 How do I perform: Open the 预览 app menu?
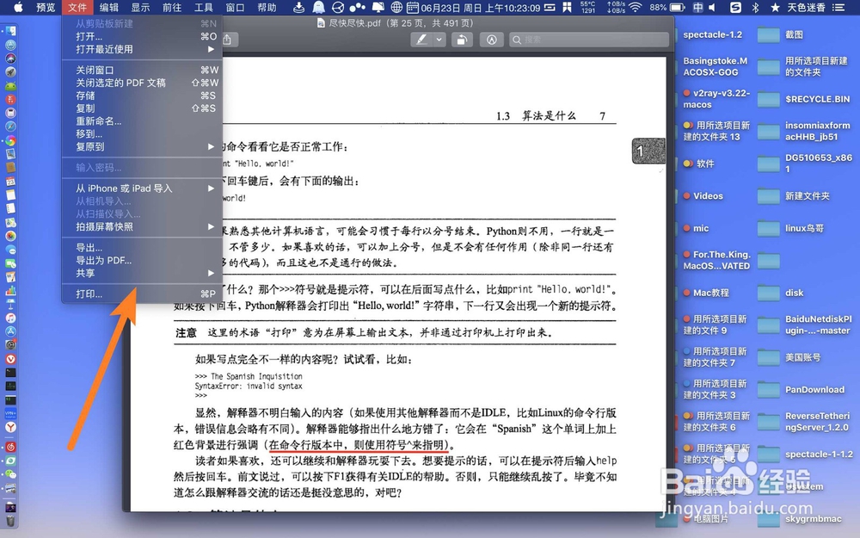click(46, 7)
